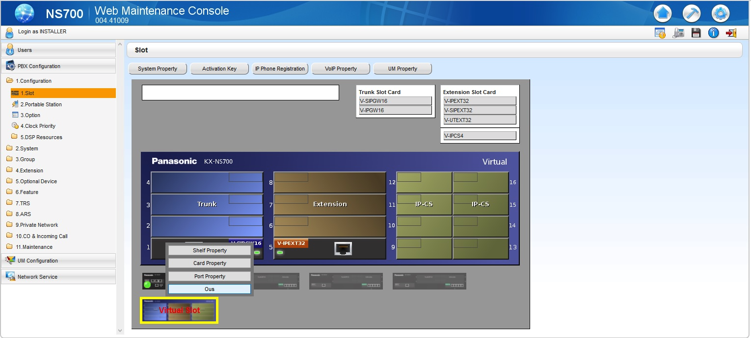The image size is (751, 338).
Task: Click the Network Service panel icon
Action: click(x=10, y=277)
